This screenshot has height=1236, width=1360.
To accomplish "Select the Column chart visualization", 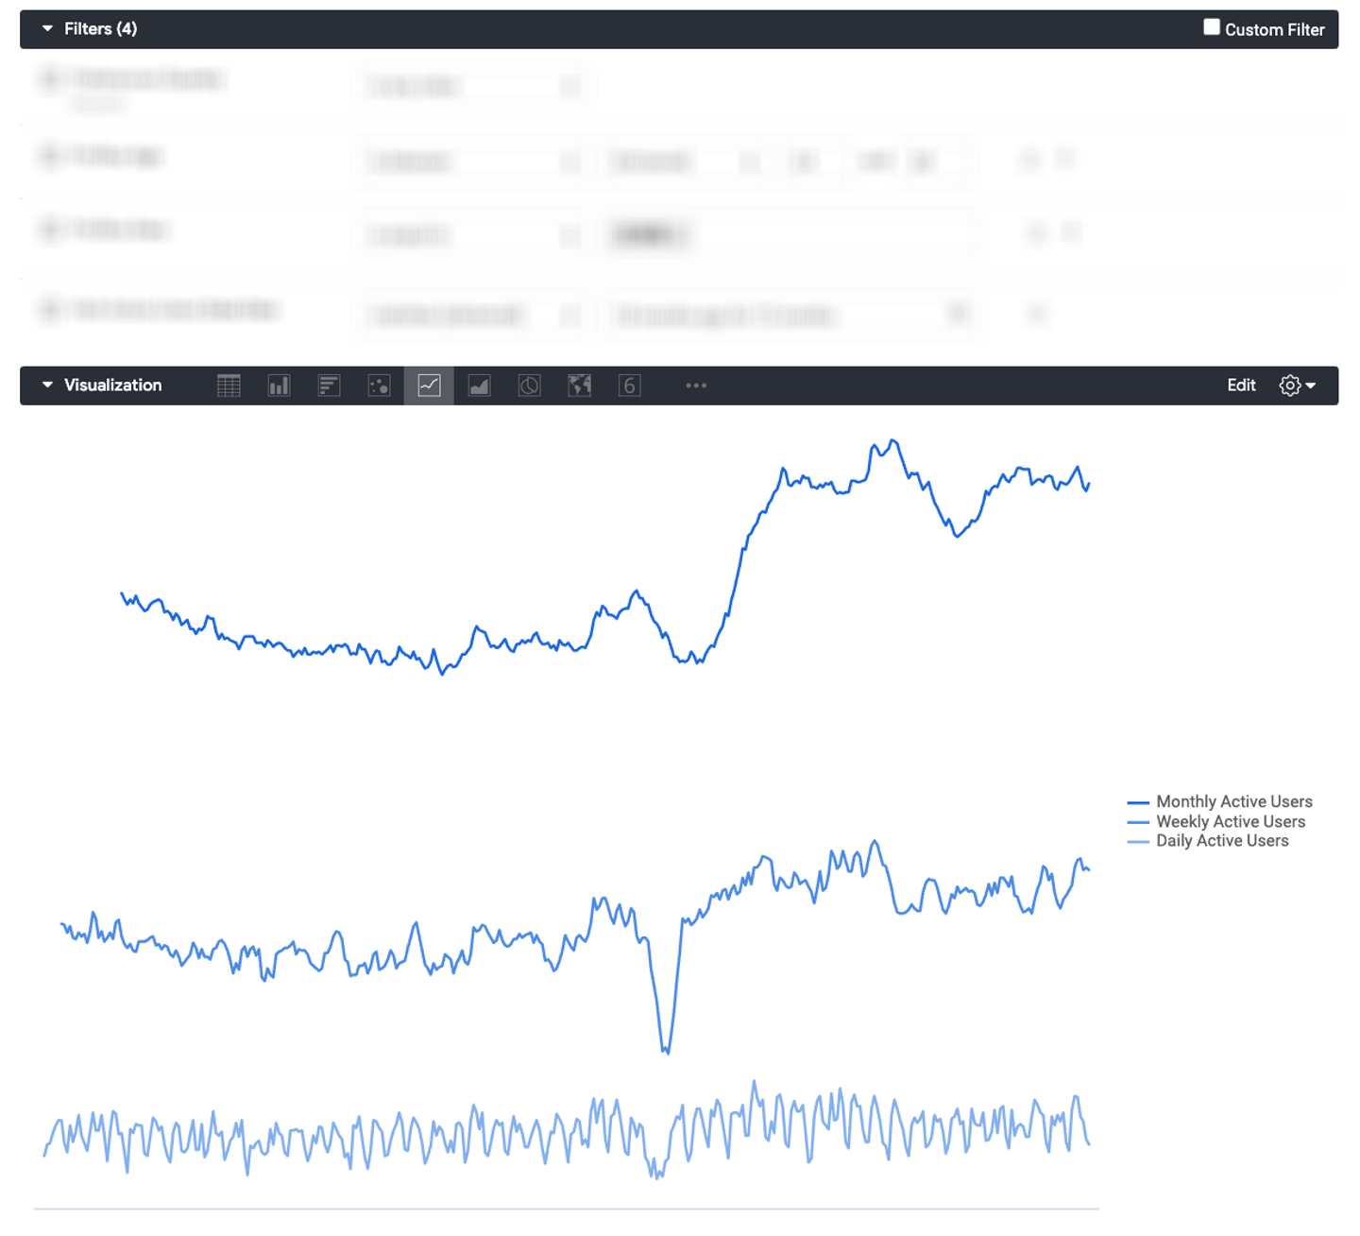I will coord(279,386).
